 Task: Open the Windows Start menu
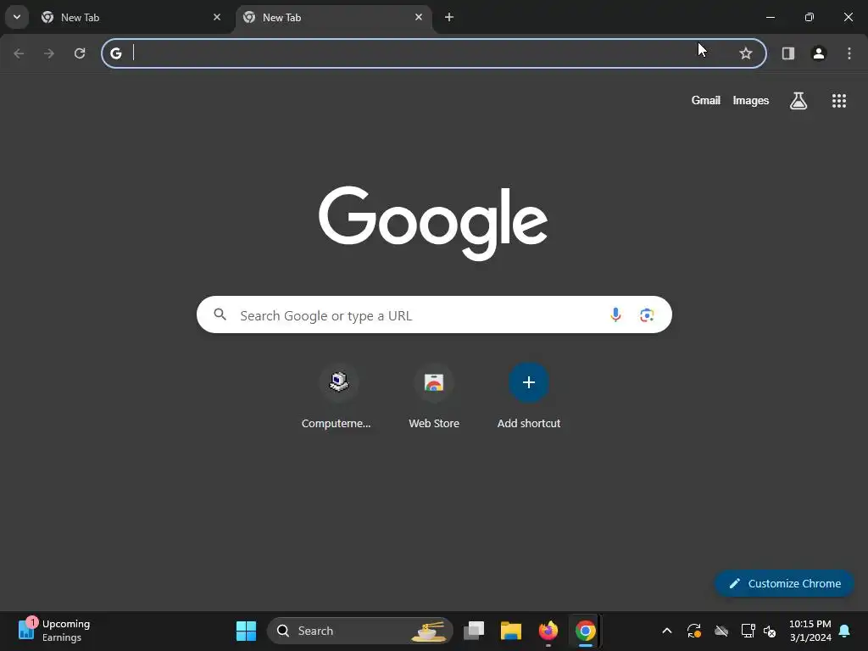pyautogui.click(x=247, y=631)
